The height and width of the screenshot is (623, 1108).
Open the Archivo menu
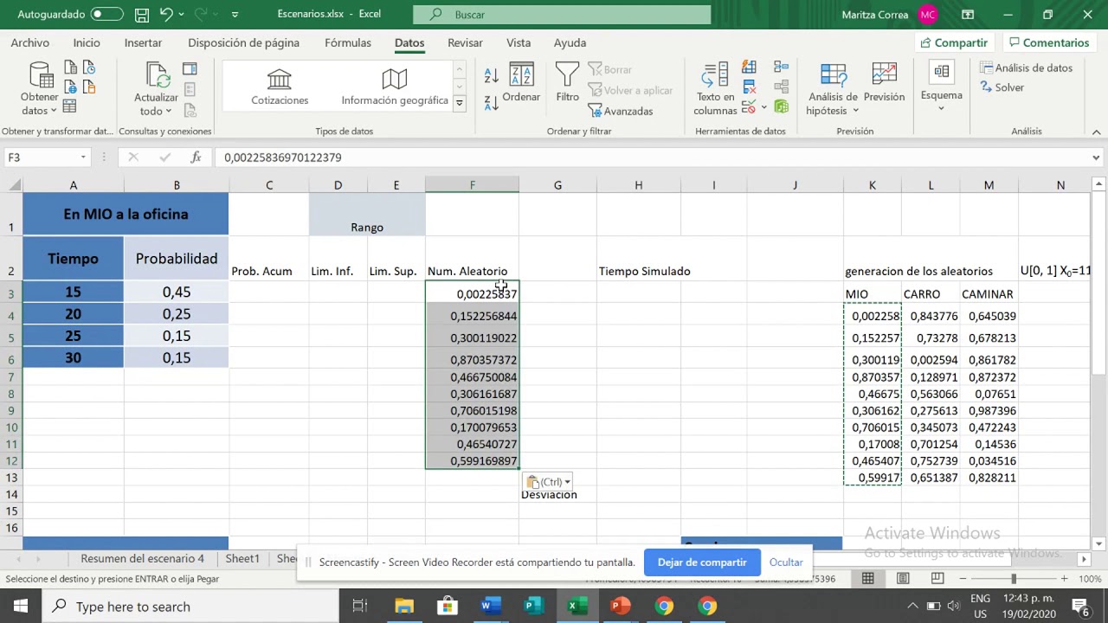point(30,42)
